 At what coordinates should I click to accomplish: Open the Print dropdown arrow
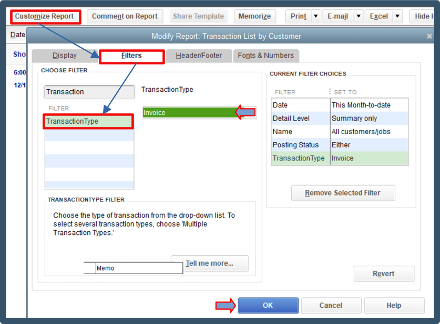[316, 16]
